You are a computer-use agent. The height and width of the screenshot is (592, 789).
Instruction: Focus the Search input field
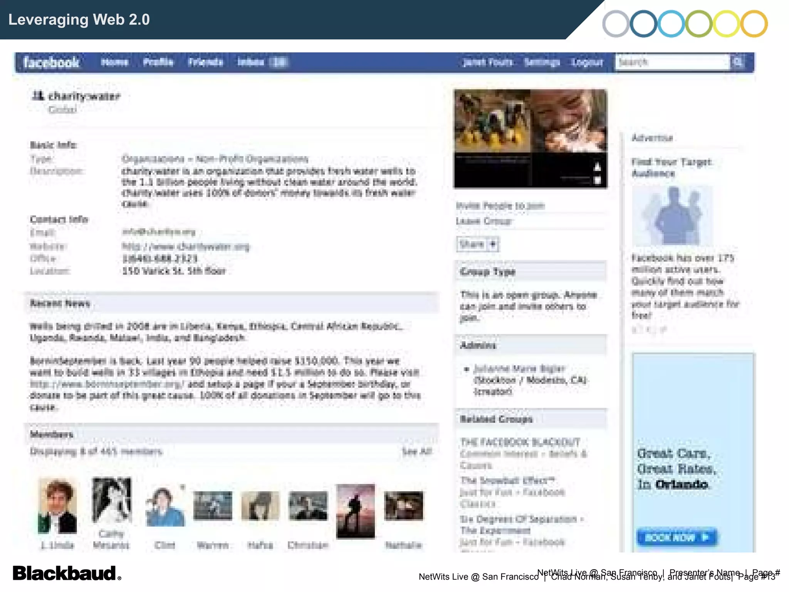673,62
